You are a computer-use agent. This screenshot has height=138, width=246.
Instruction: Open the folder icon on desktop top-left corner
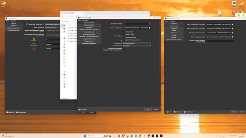(x=3, y=3)
